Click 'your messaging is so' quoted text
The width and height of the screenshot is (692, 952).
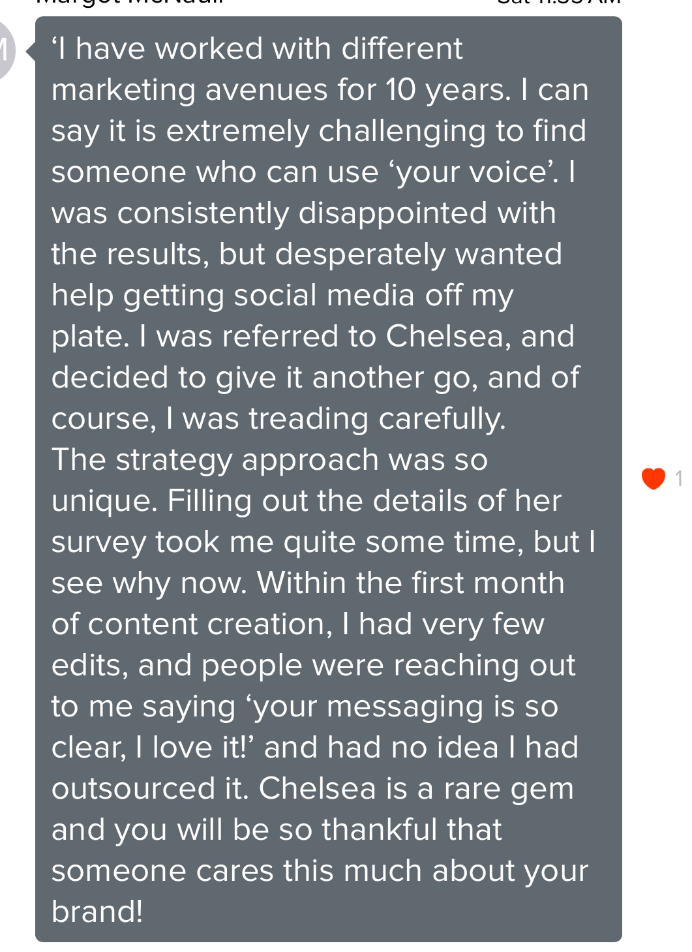406,707
